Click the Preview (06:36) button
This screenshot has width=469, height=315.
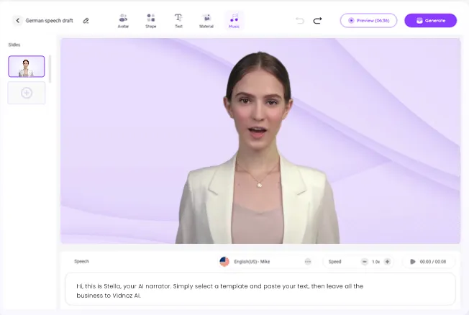pyautogui.click(x=368, y=21)
